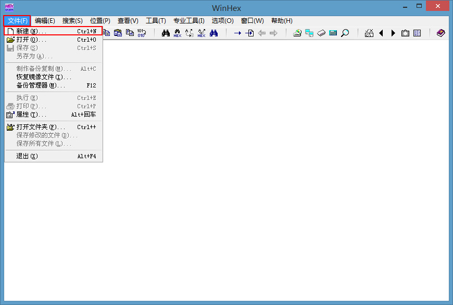Click the blue table grid icon

pyautogui.click(x=417, y=33)
